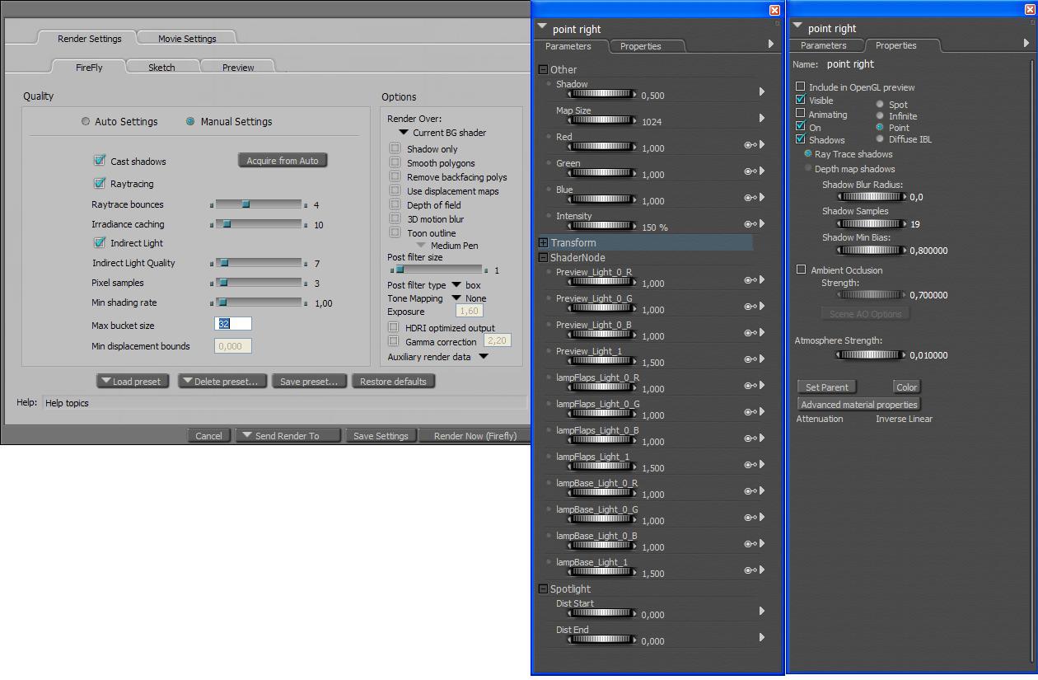Screen dimensions: 1038x680
Task: Click the key icon next to lampBase_Light_0_R
Action: pyautogui.click(x=750, y=491)
